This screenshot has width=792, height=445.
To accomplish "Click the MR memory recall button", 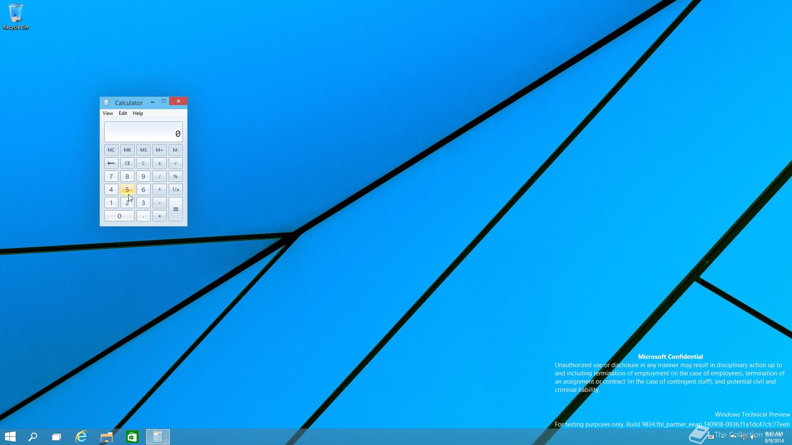I will point(127,150).
